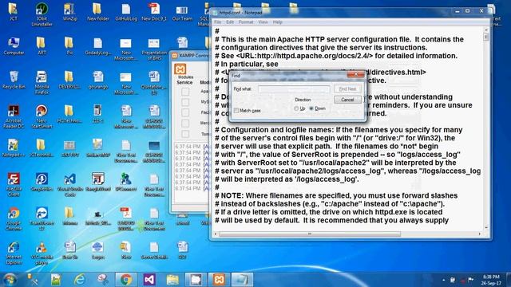Enable Match case in Find dialog
Viewport: 511px width, 287px height.
tap(236, 111)
